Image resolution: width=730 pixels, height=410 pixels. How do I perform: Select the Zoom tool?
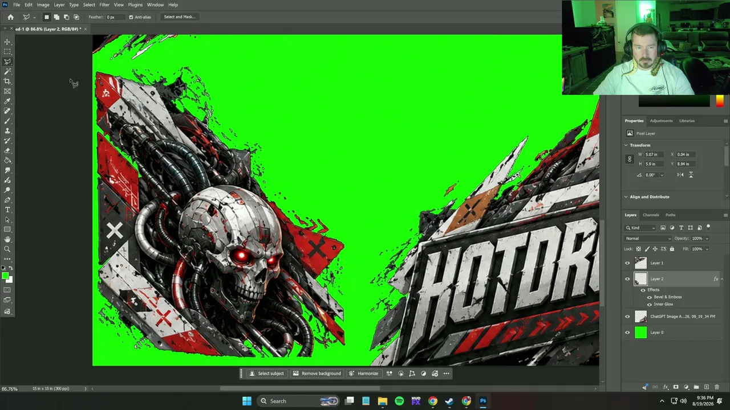[x=7, y=249]
